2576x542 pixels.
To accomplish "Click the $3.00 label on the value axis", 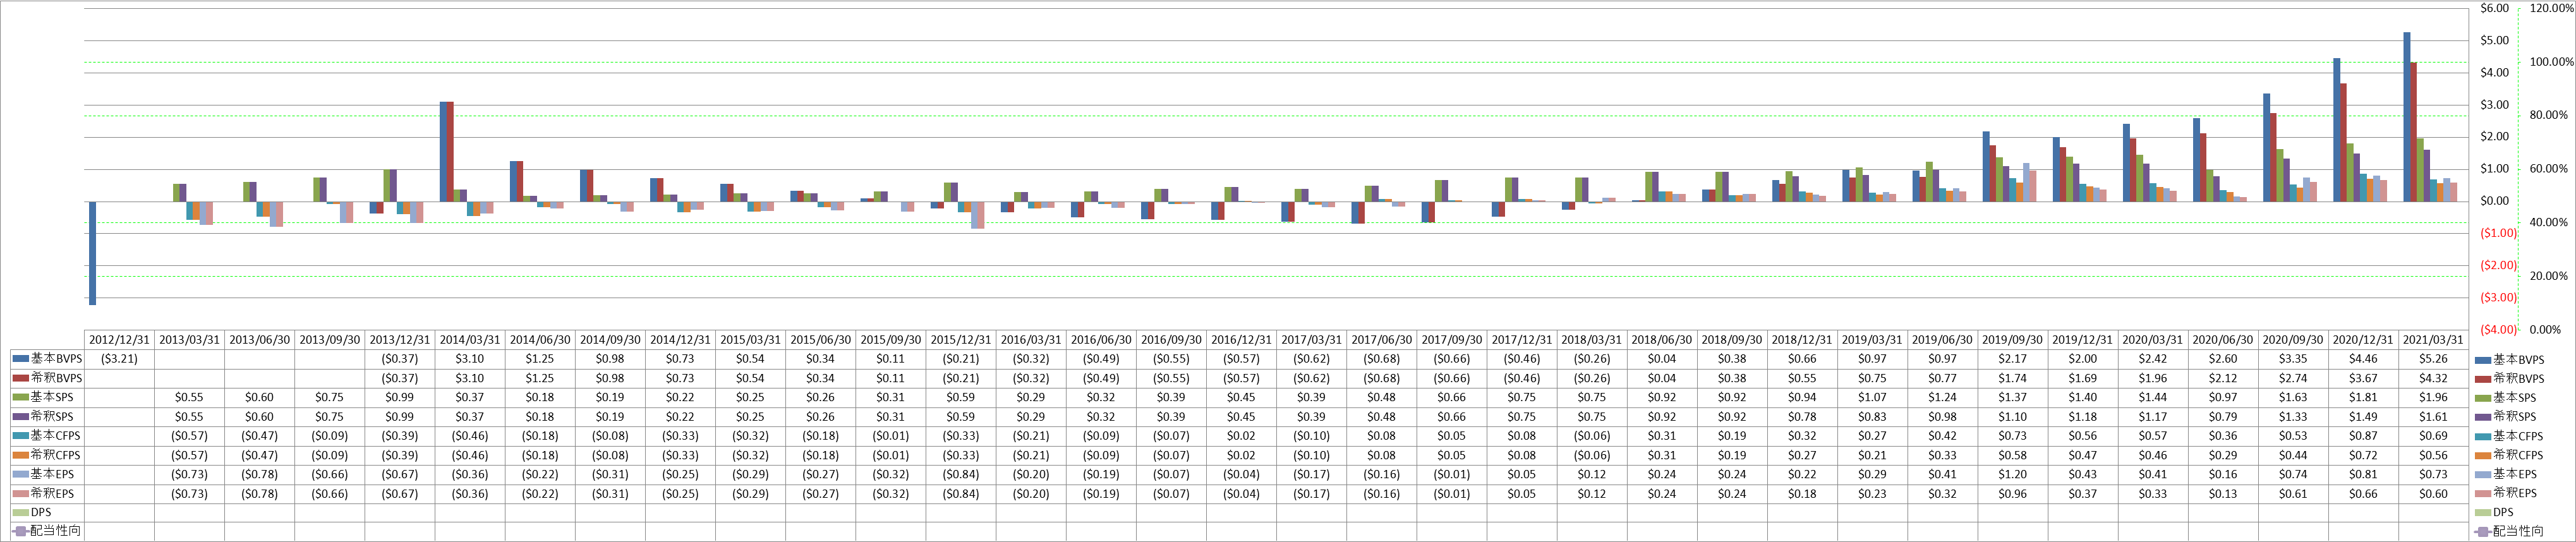I will click(x=2495, y=104).
